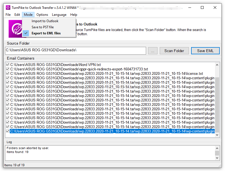Click the Email Containers vertical scrollbar
The width and height of the screenshot is (225, 171).
point(217,97)
